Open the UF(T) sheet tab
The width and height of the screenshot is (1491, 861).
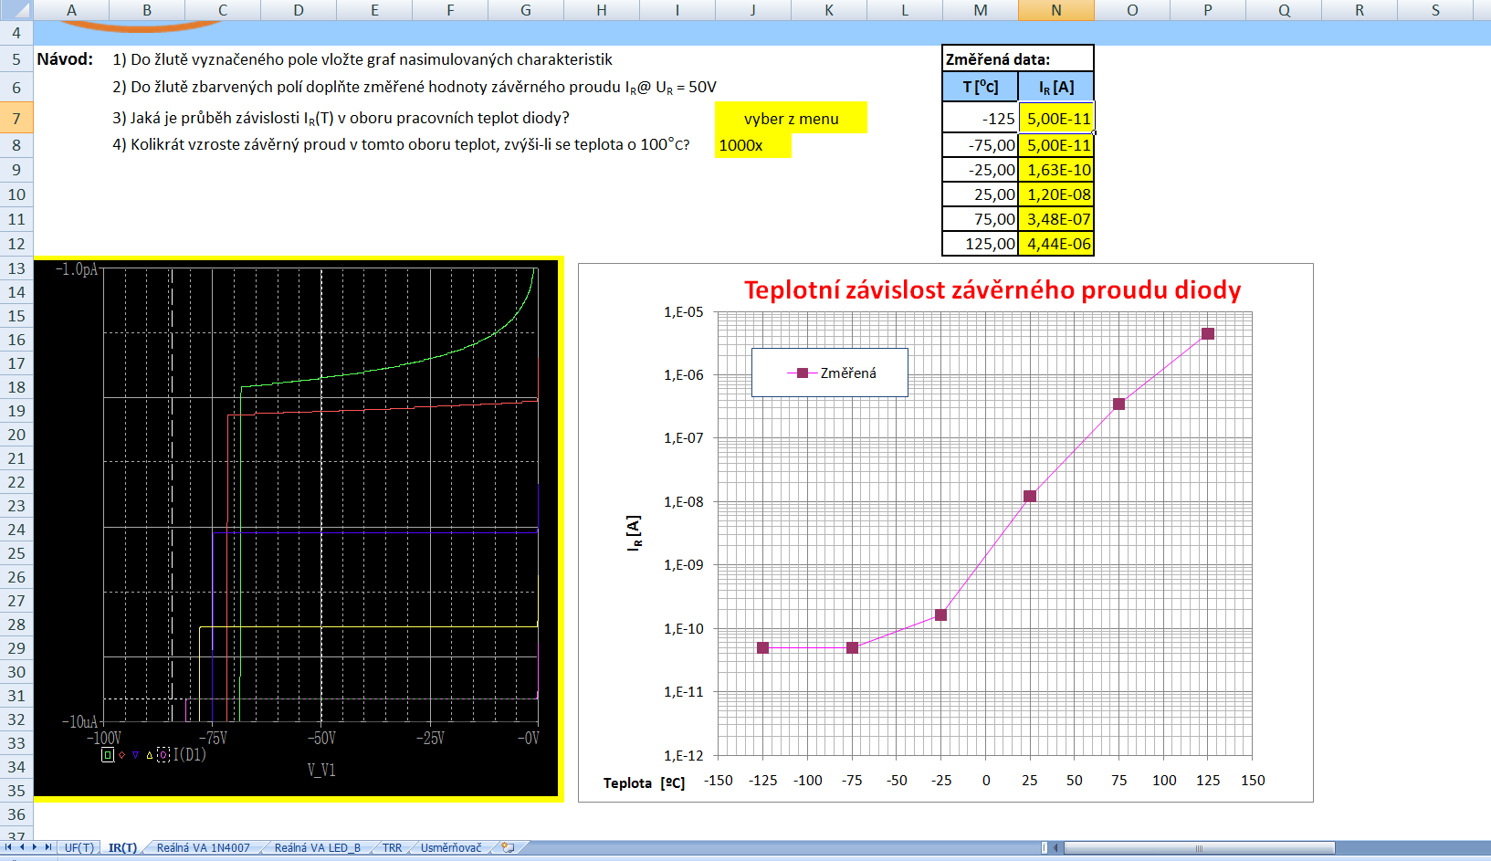click(x=79, y=847)
